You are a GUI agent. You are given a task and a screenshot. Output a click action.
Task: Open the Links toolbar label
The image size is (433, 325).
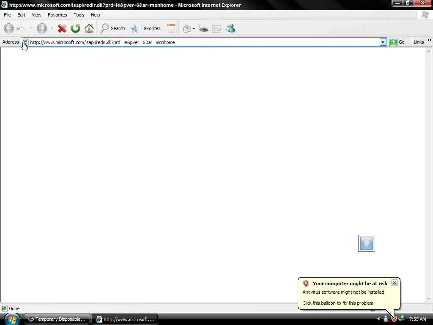[x=419, y=42]
